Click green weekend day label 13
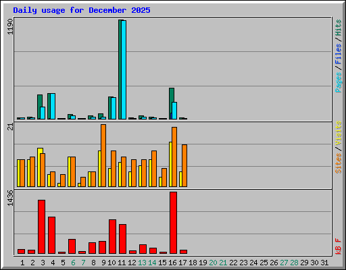Viewport: 346px width, 270px height. [142, 263]
